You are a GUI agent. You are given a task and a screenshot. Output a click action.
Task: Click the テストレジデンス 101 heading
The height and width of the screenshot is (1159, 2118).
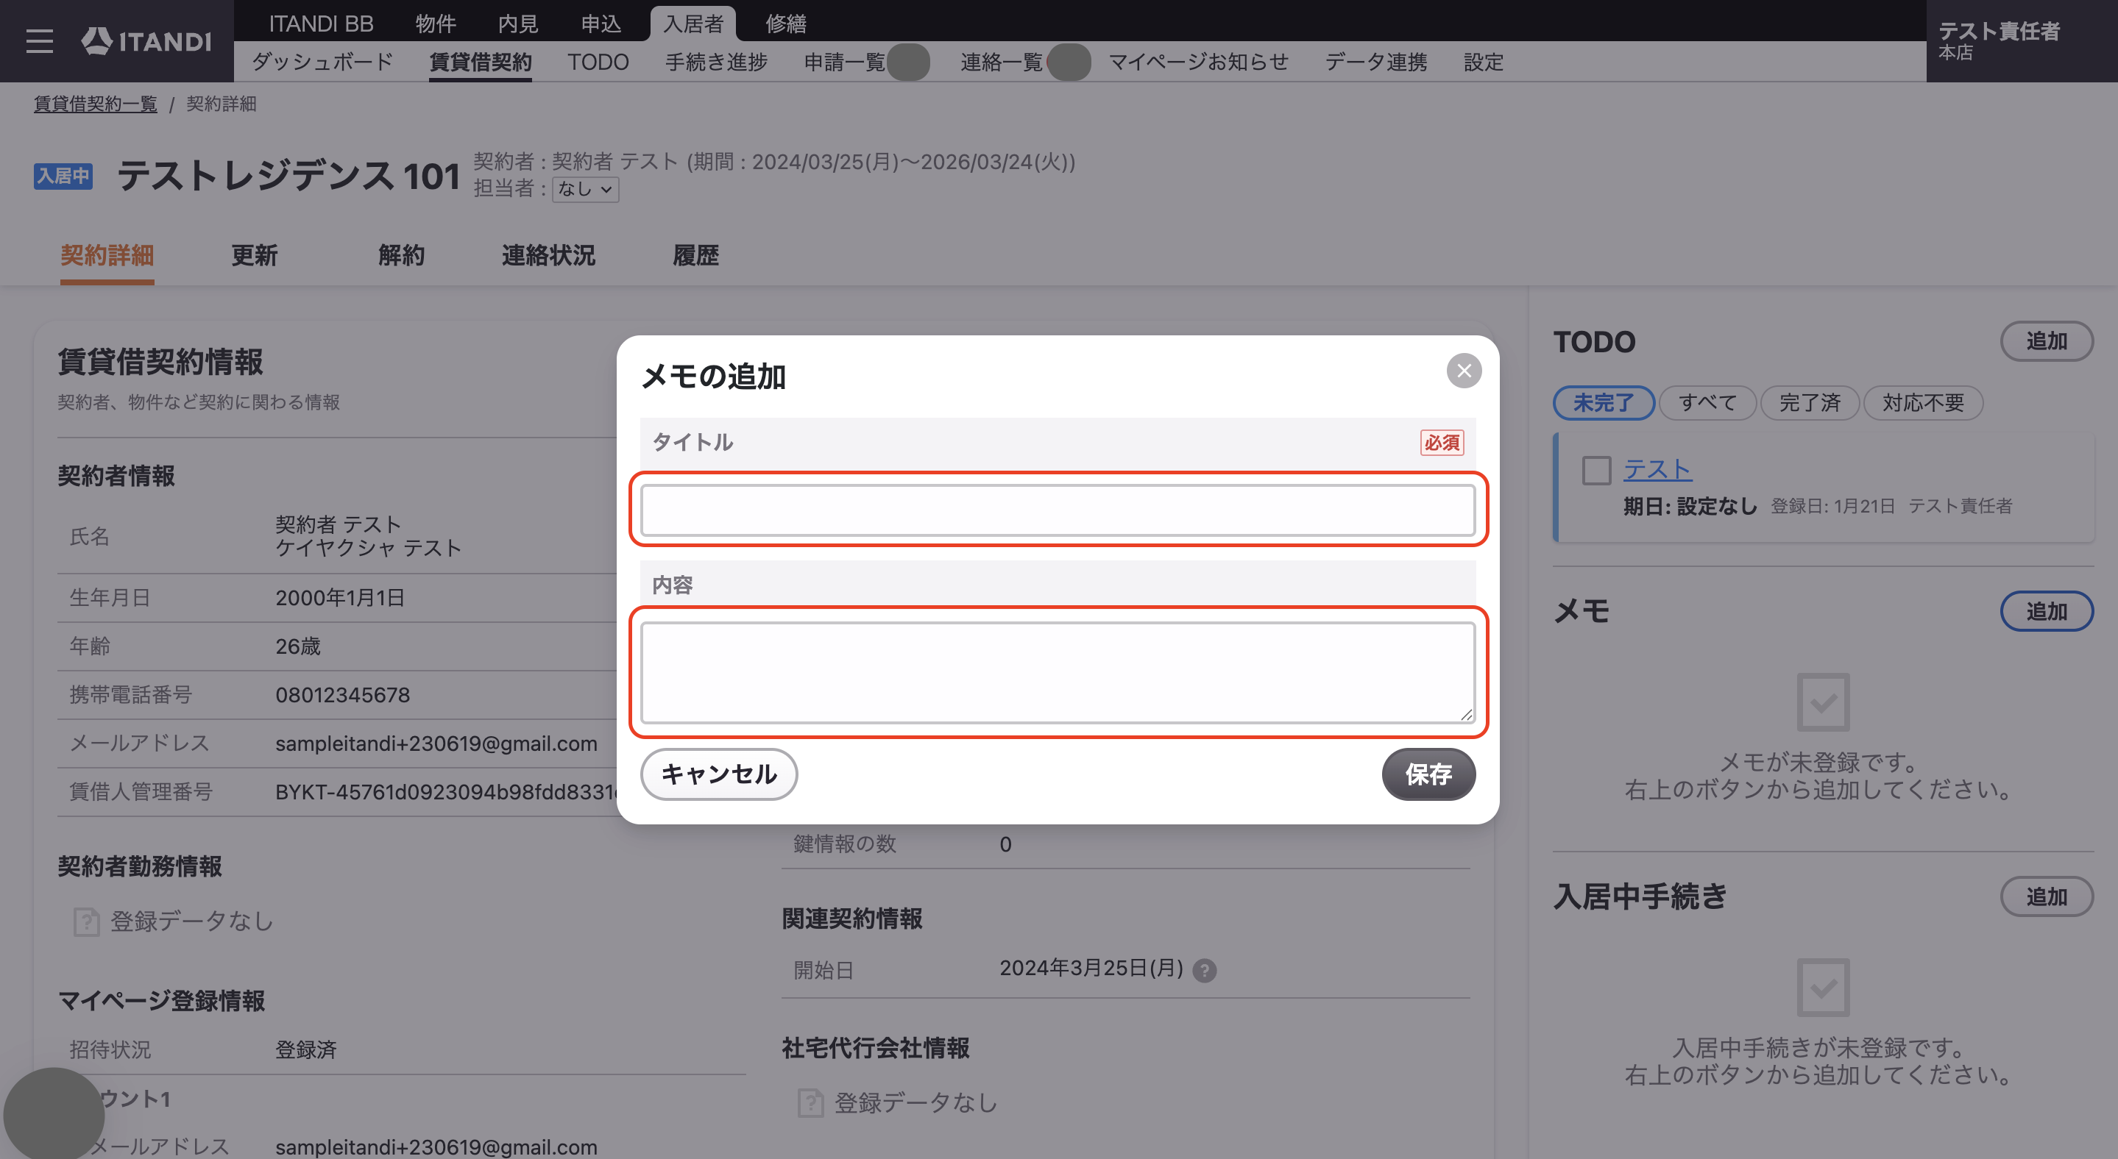(x=288, y=176)
